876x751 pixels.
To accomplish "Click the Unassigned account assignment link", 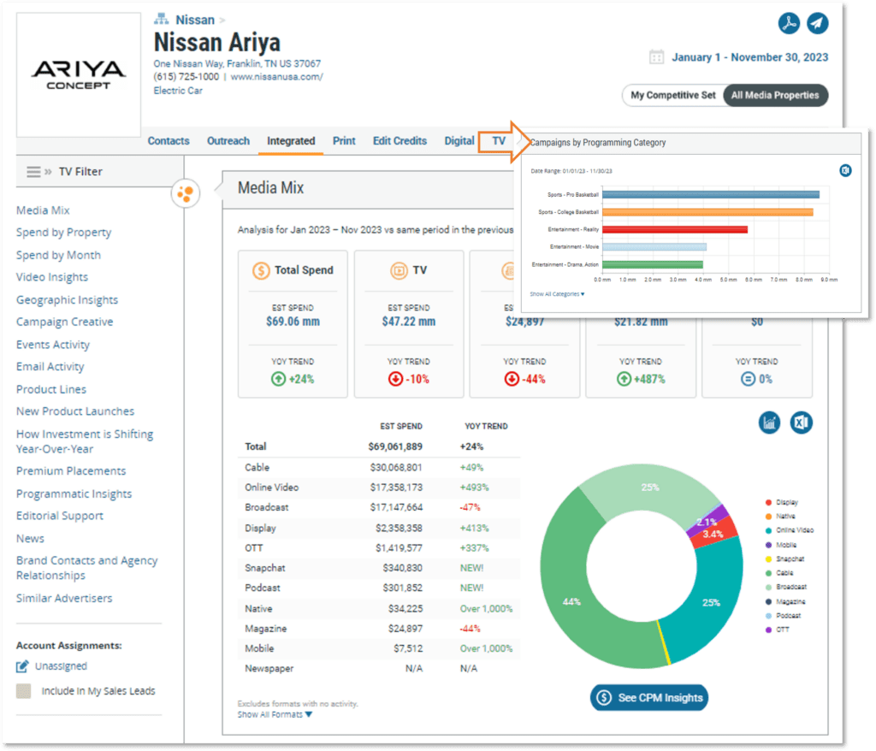I will click(x=61, y=666).
